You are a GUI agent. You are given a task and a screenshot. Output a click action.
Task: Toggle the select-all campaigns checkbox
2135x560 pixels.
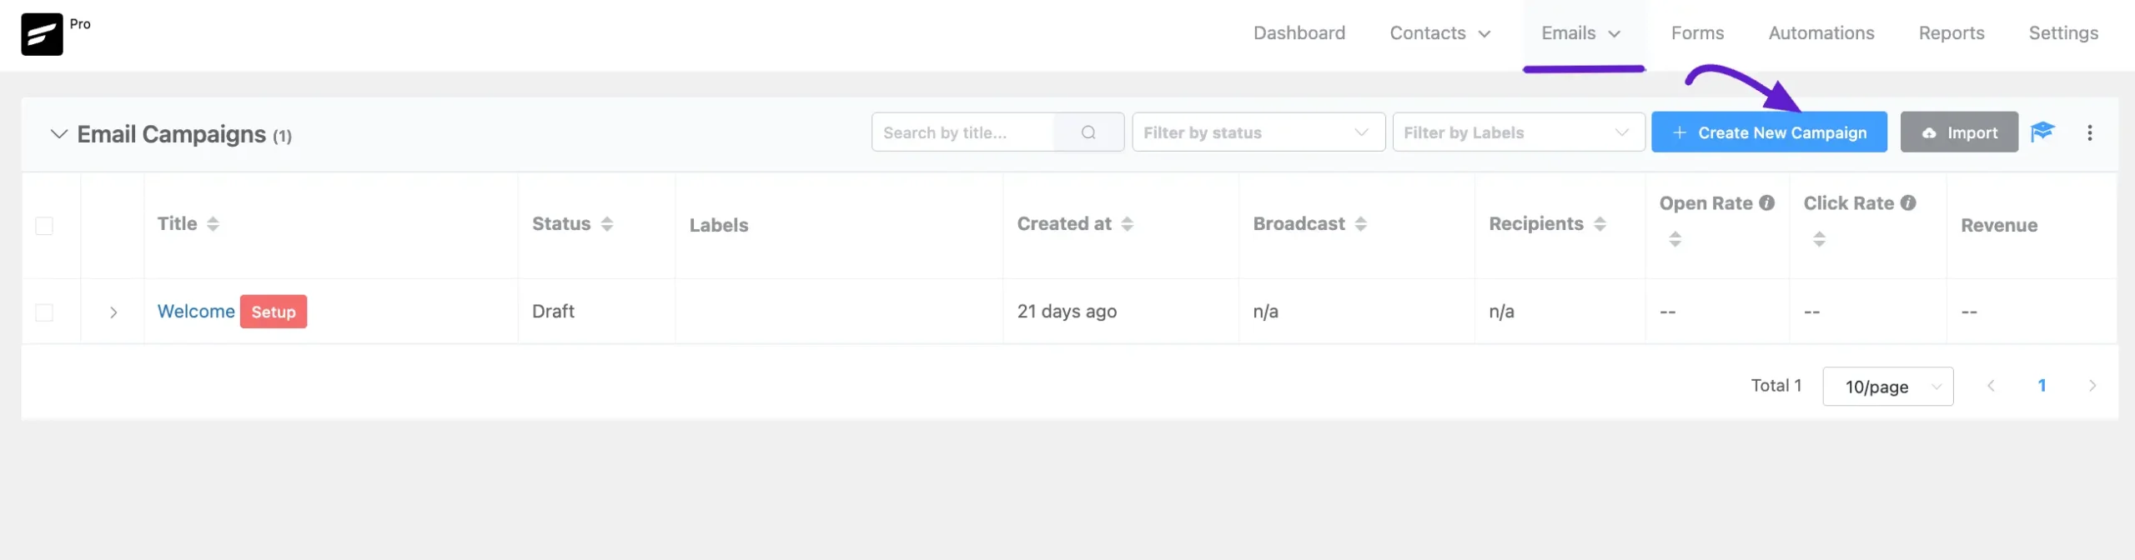point(44,226)
